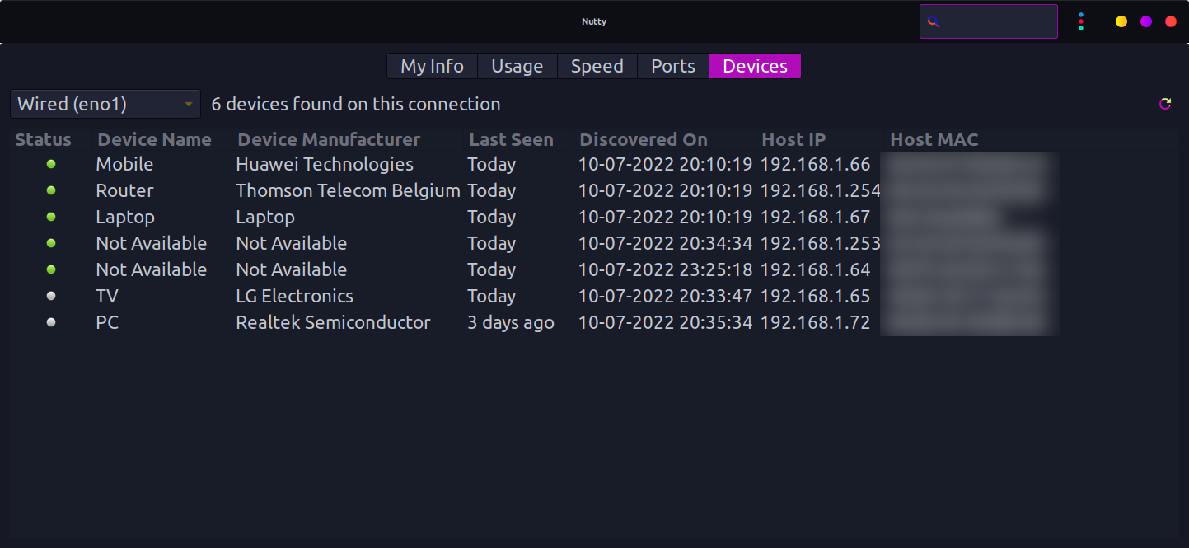Viewport: 1189px width, 548px height.
Task: Select the green status dot for Router
Action: (x=51, y=190)
